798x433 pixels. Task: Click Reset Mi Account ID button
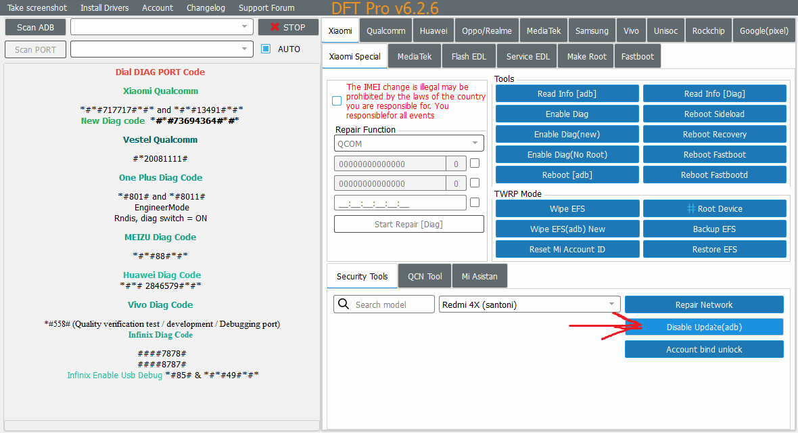click(x=567, y=249)
